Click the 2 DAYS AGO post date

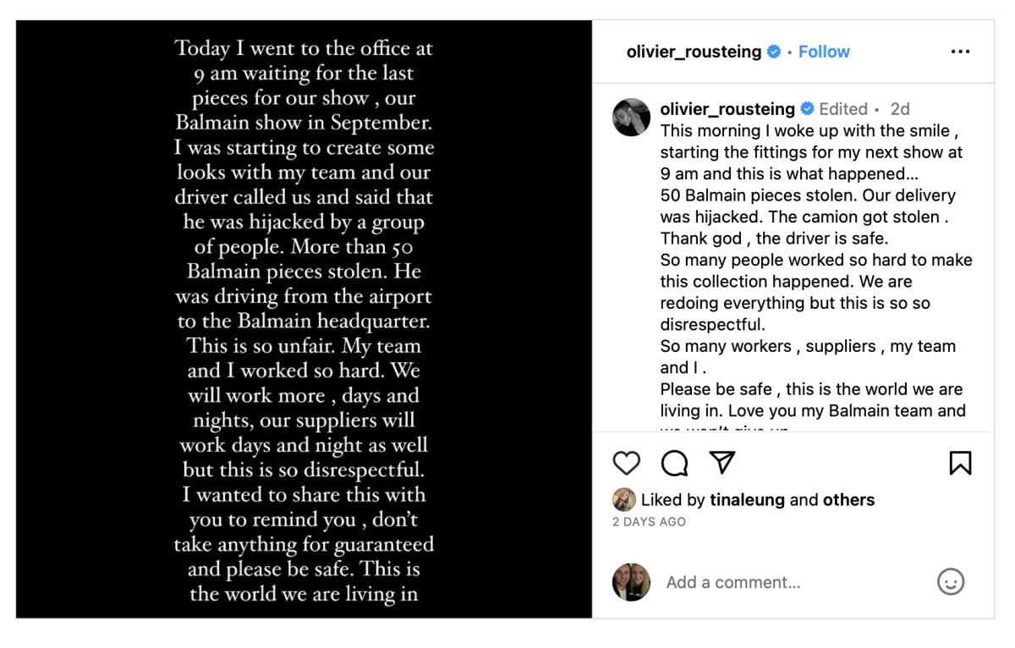[x=649, y=522]
